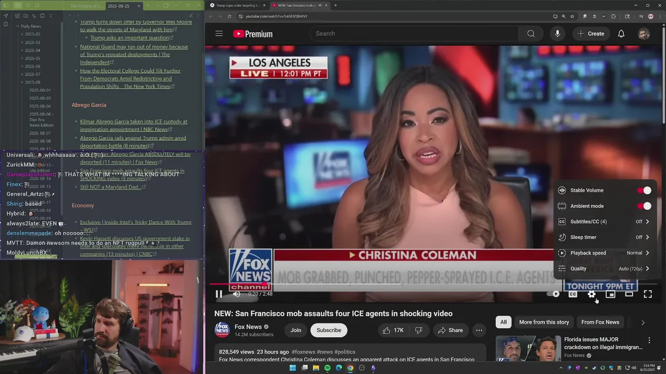This screenshot has height=374, width=666.
Task: Share the Fox News video
Action: pyautogui.click(x=450, y=330)
